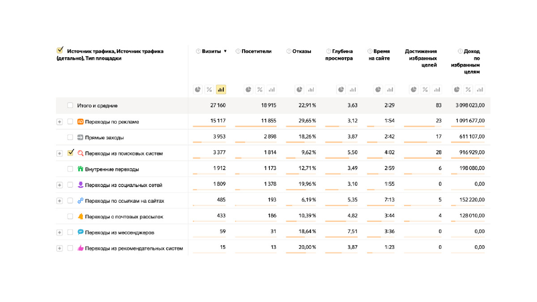Expand the Переходы из социальных сетей row
This screenshot has width=537, height=302.
60,185
